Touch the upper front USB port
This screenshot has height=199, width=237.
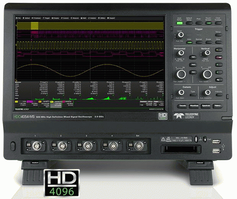click(216, 141)
